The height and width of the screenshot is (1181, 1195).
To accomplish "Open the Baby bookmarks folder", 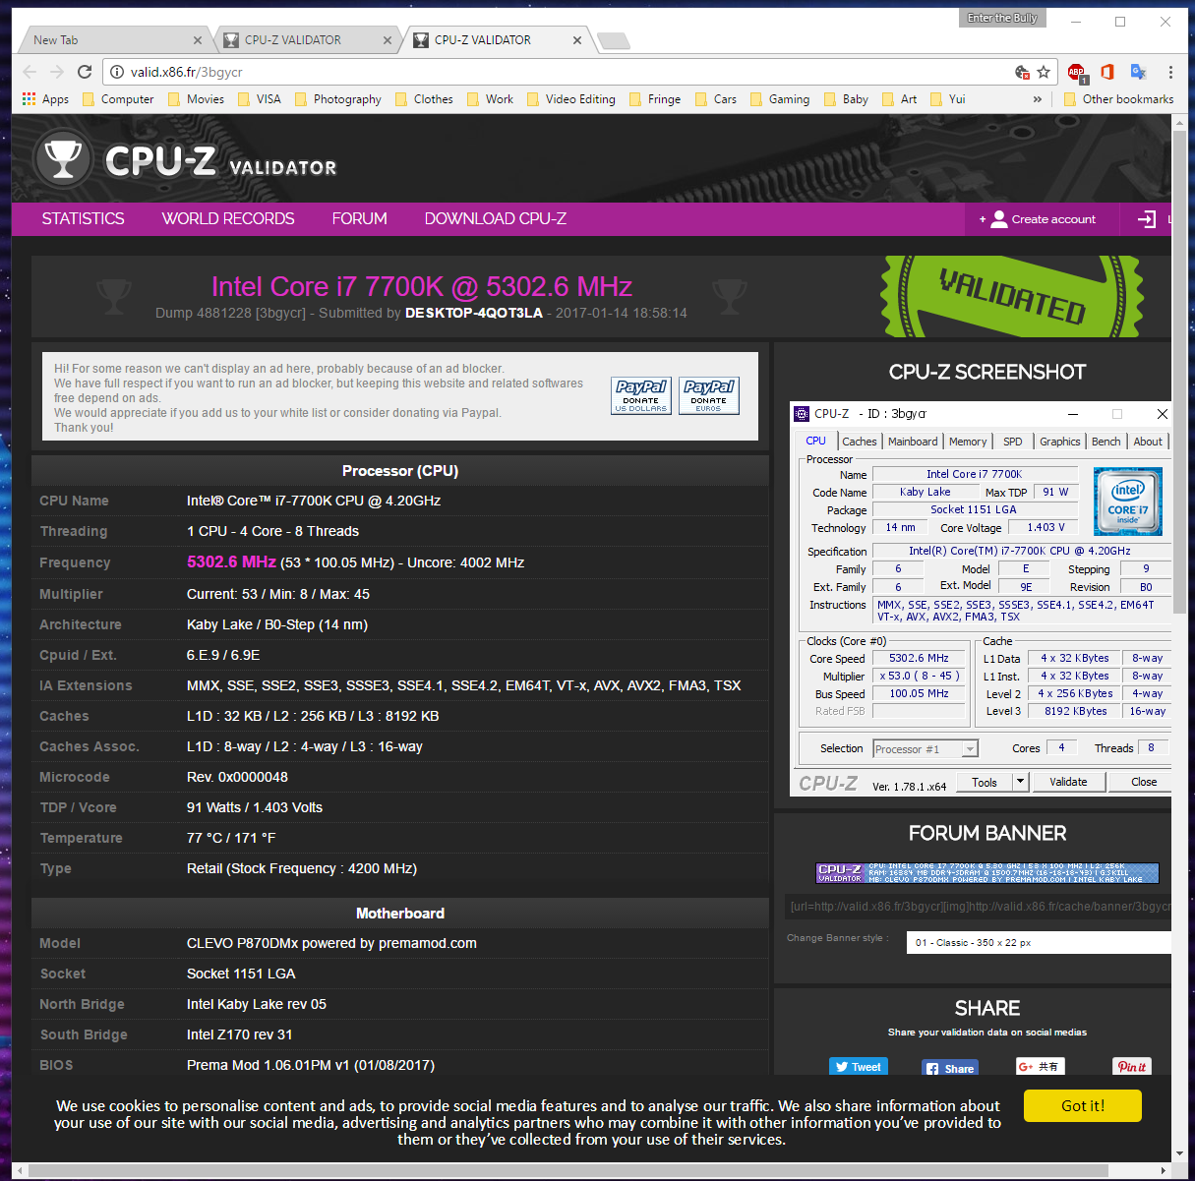I will coord(846,99).
